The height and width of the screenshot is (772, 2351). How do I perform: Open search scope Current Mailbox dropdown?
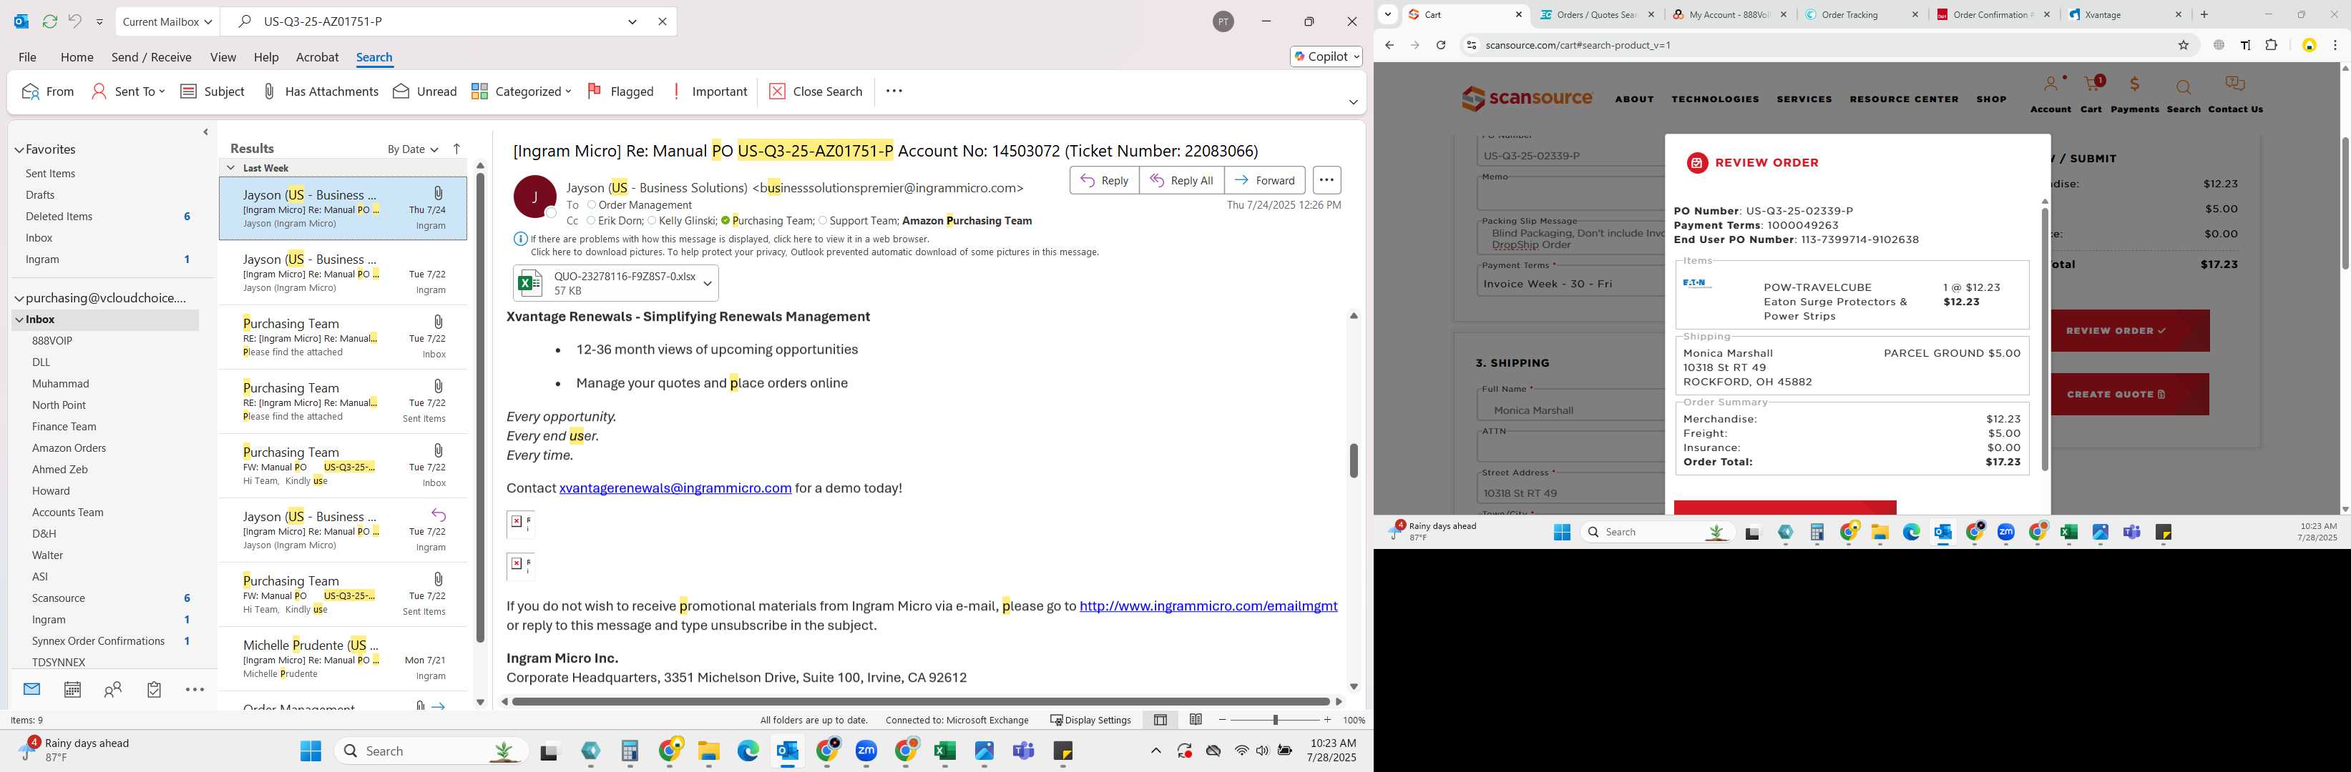coord(168,21)
